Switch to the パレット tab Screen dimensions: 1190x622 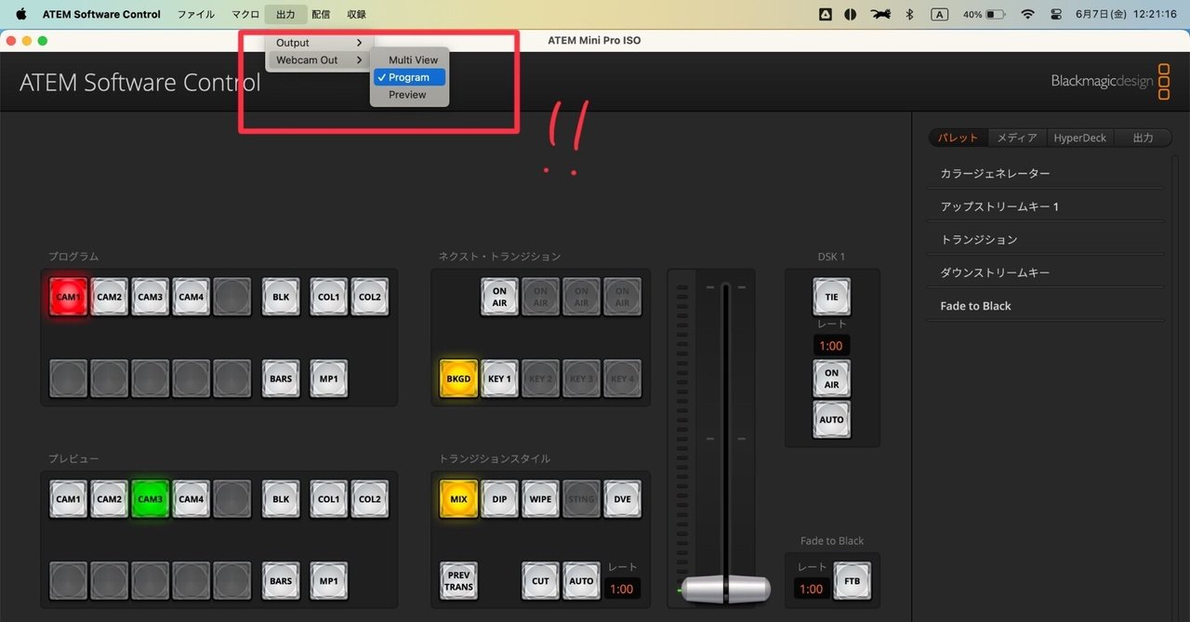pos(958,138)
